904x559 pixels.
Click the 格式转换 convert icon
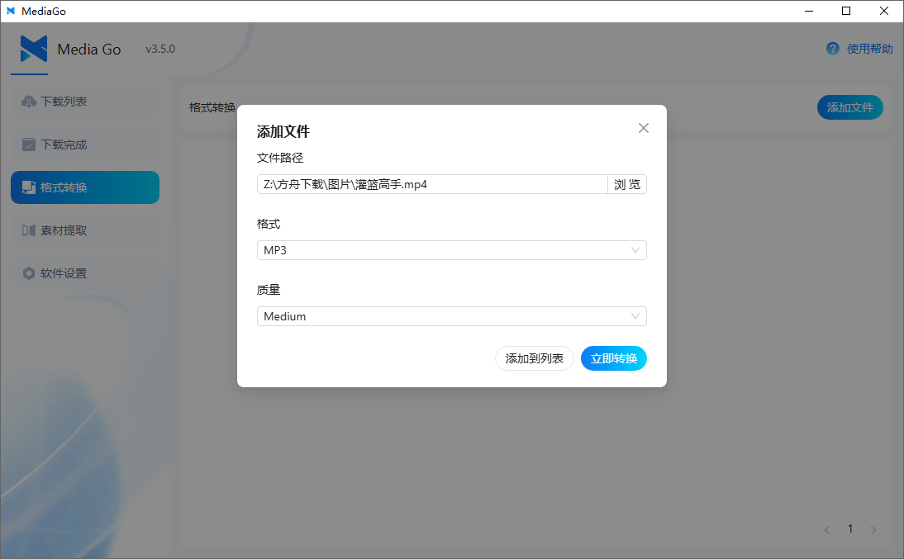pos(29,187)
